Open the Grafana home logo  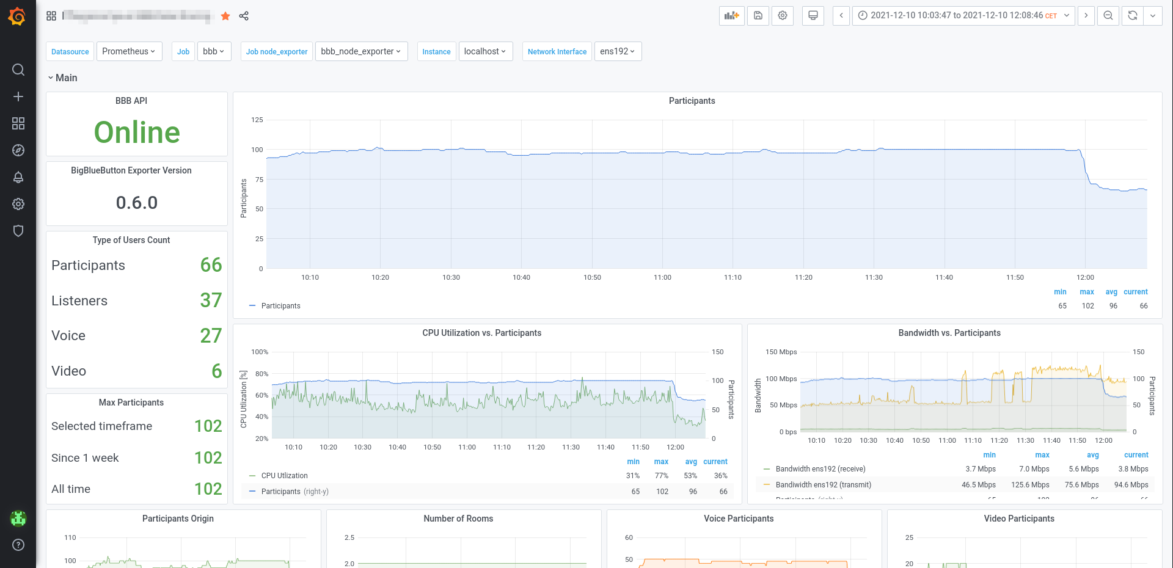coord(17,16)
